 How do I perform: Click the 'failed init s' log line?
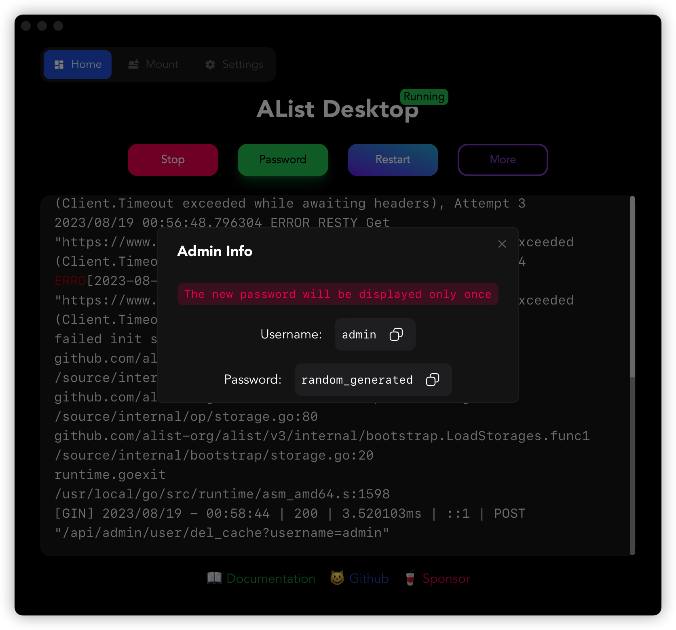[x=106, y=339]
